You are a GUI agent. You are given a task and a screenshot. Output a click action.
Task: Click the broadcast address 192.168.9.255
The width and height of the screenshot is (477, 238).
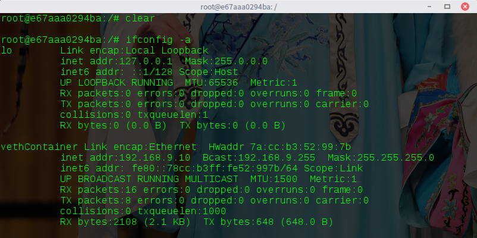[x=277, y=158]
